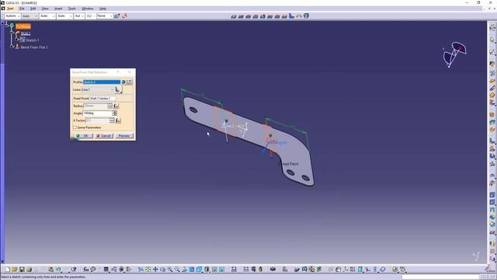Open the Help menu
The width and height of the screenshot is (497, 280).
tap(103, 9)
